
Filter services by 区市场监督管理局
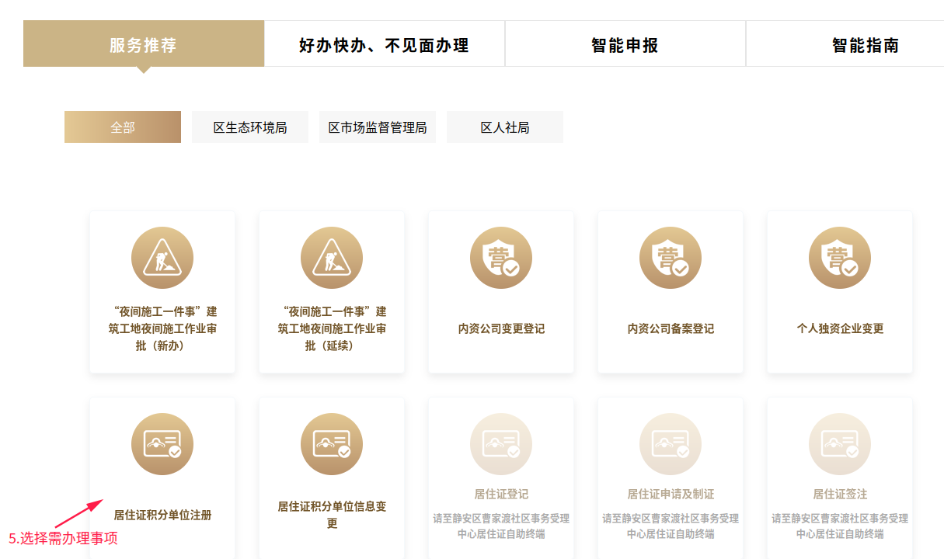point(378,127)
